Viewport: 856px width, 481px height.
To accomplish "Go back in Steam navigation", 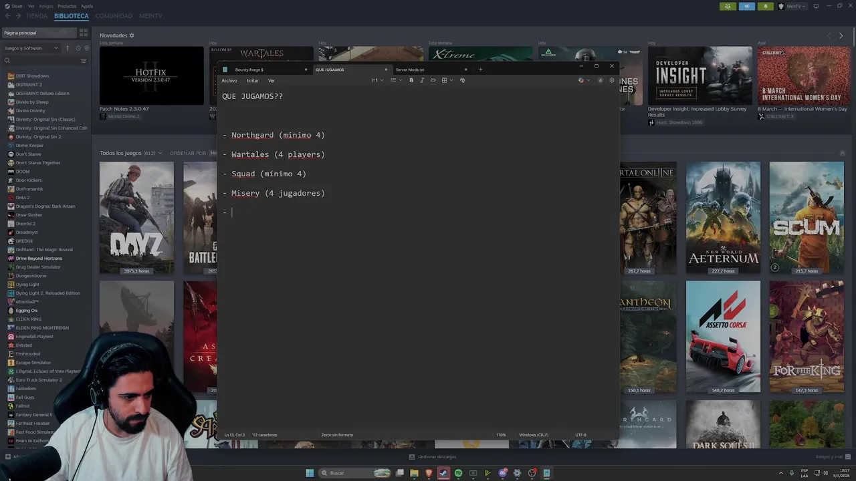I will coord(9,15).
